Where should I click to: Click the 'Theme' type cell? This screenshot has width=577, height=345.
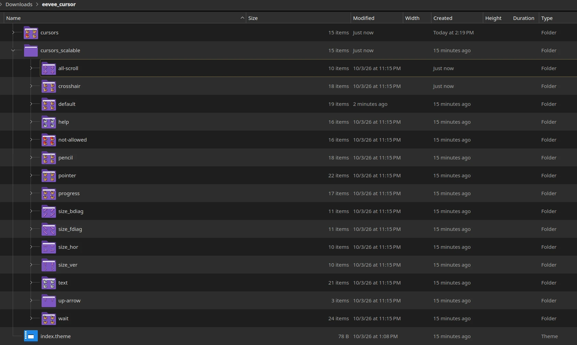550,336
